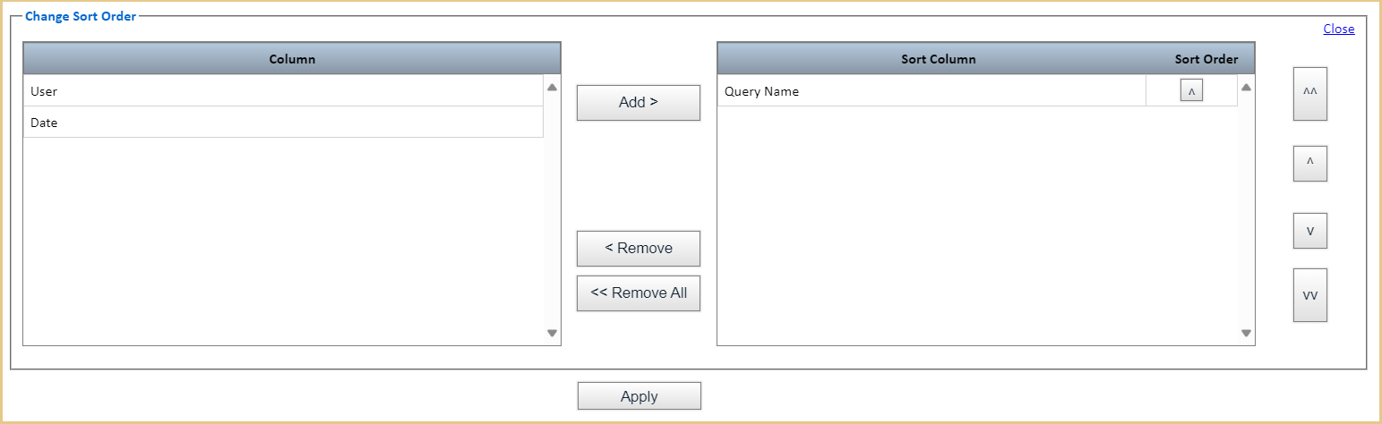
Task: Click the Column list header
Action: pyautogui.click(x=292, y=58)
